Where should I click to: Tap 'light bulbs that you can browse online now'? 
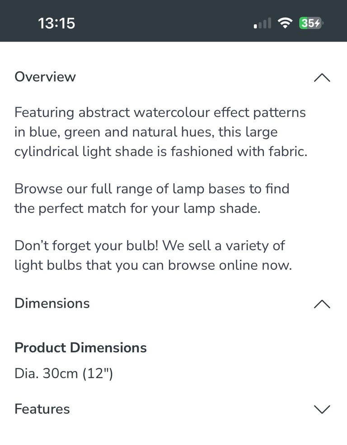(153, 265)
